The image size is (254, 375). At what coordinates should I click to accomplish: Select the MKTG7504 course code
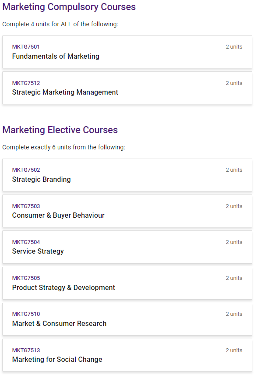tap(26, 242)
